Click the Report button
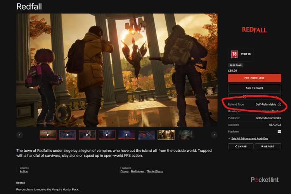 pos(268,147)
